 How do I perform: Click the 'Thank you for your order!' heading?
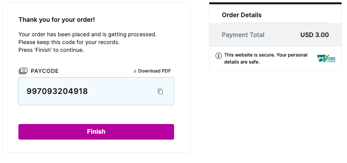pyautogui.click(x=57, y=19)
